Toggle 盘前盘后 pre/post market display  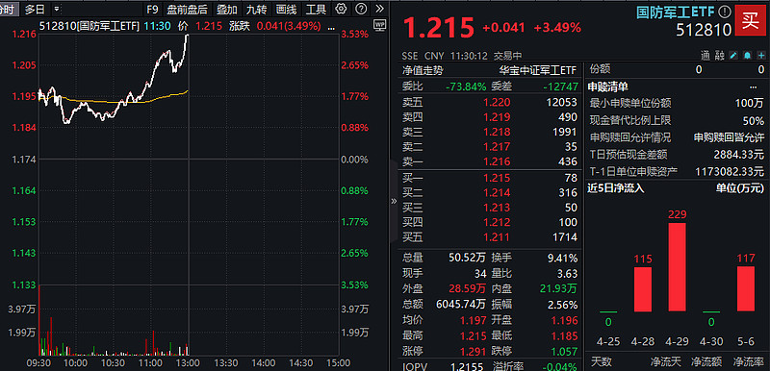tap(187, 9)
